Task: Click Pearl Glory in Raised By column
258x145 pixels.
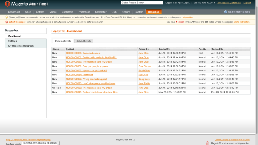Action: click(x=144, y=70)
